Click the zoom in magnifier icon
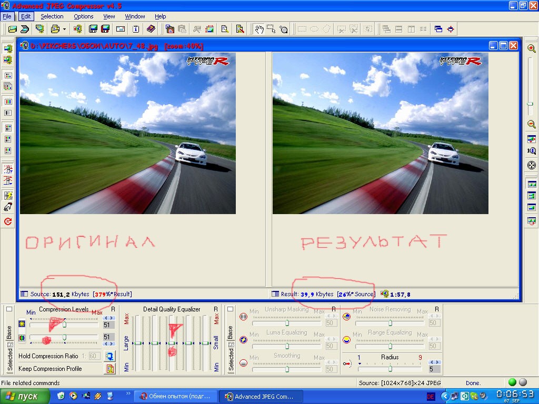Screen dimensions: 539x404 532,48
